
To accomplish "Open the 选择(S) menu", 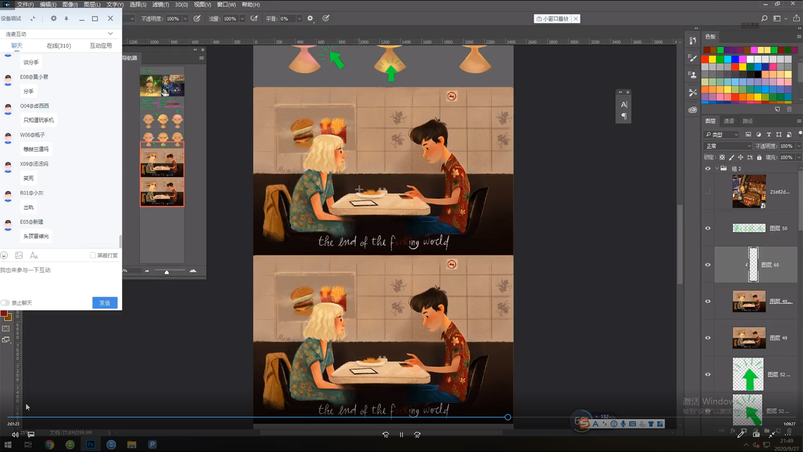I will point(138,5).
